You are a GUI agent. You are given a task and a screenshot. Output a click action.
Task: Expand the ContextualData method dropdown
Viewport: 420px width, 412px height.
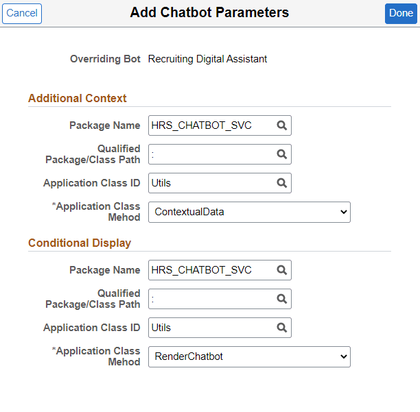pos(249,213)
